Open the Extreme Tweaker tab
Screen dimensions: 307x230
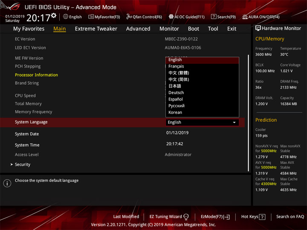(x=96, y=29)
